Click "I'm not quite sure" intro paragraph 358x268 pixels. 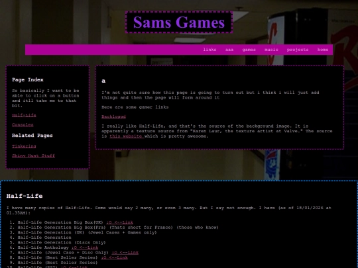[x=210, y=95]
